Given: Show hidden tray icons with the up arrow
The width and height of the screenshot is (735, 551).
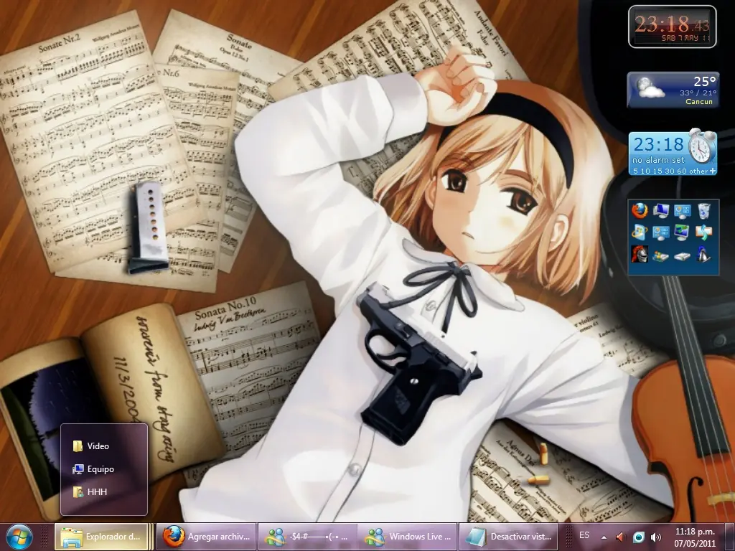Looking at the screenshot, I should click(604, 537).
